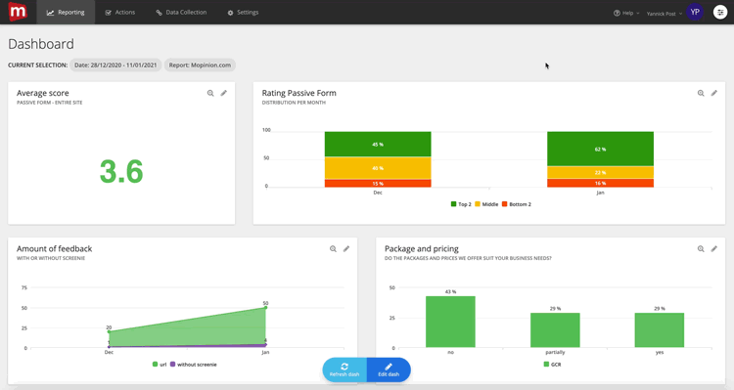
Task: Click the 16 % red segment in Jan bar
Action: click(600, 183)
